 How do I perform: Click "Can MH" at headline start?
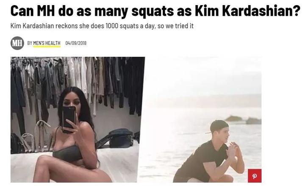(33, 10)
